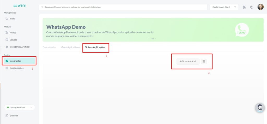The height and width of the screenshot is (124, 267).
Task: Switch to the Meus Aplicativos tab
Action: 70,47
